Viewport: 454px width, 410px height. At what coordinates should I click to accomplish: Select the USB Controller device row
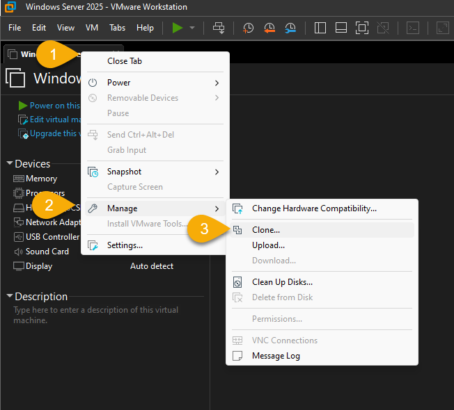point(47,237)
